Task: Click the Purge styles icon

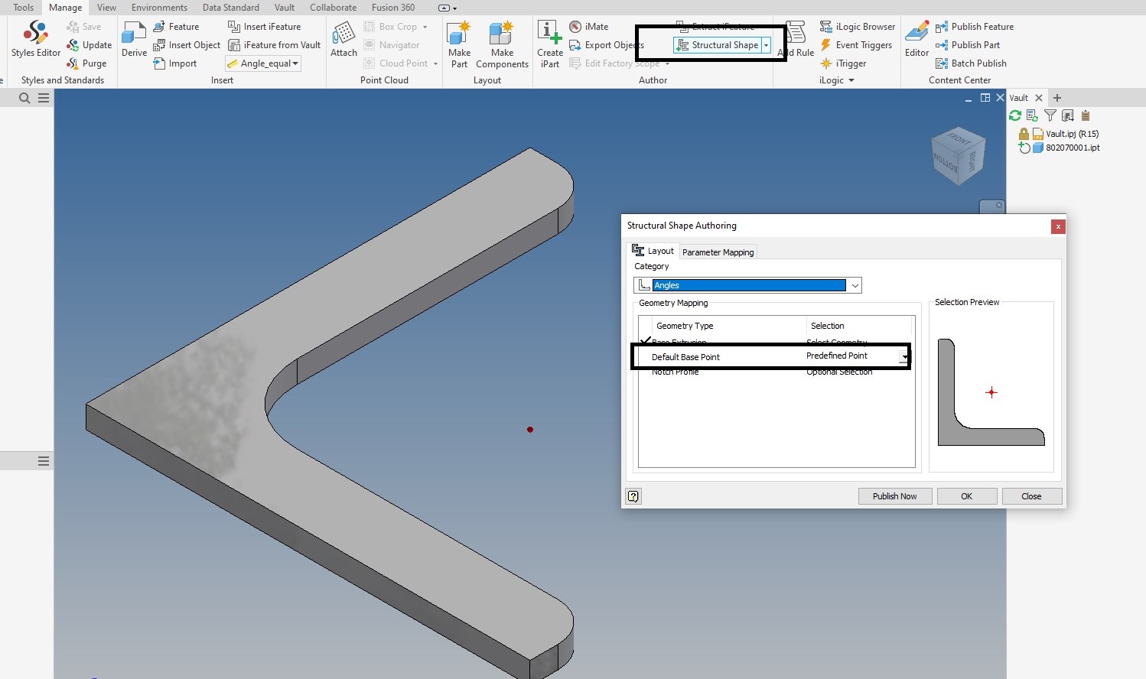Action: tap(73, 63)
